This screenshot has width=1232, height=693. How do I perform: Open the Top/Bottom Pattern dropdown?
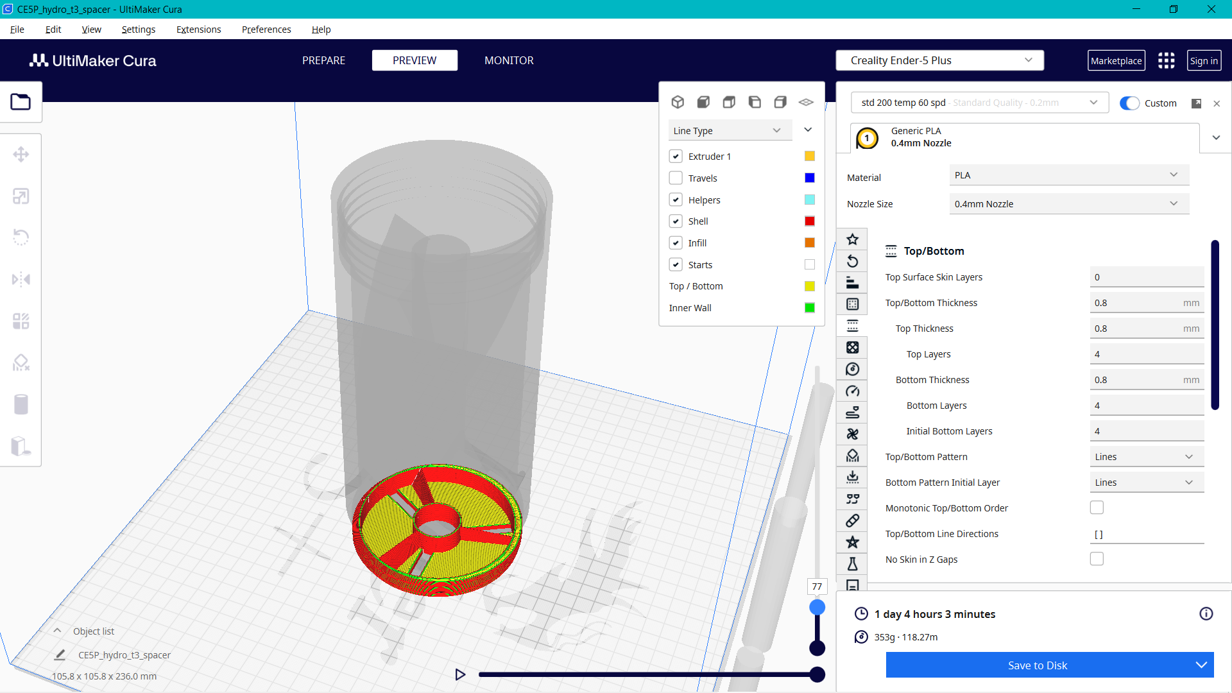click(1146, 456)
